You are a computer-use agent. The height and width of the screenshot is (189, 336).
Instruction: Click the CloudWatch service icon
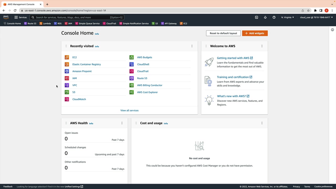[67, 99]
